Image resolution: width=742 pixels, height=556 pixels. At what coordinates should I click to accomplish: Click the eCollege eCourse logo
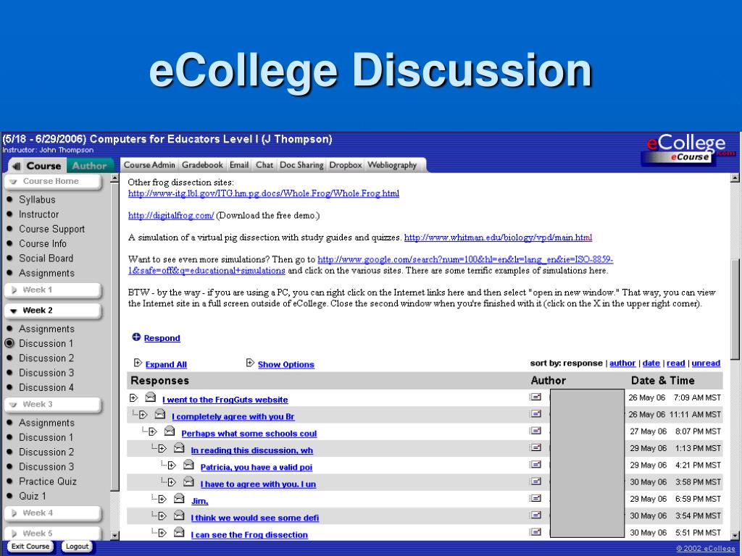click(x=688, y=149)
